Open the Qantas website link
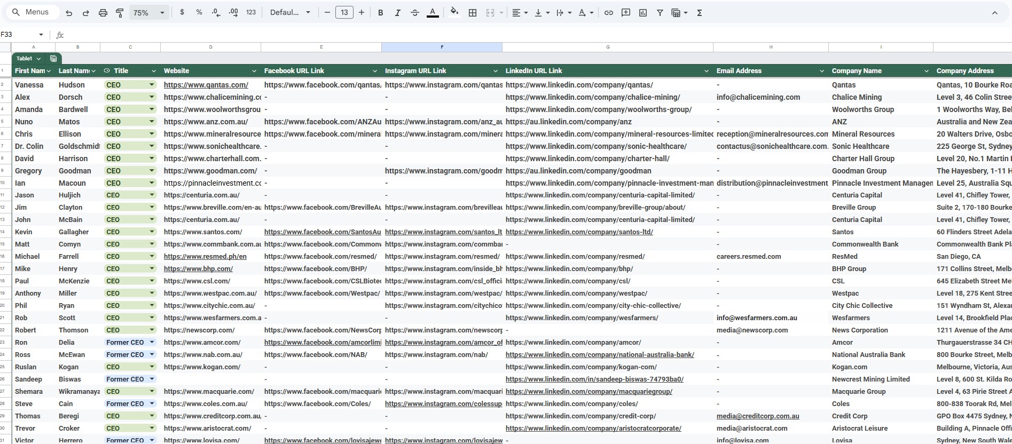 coord(206,85)
